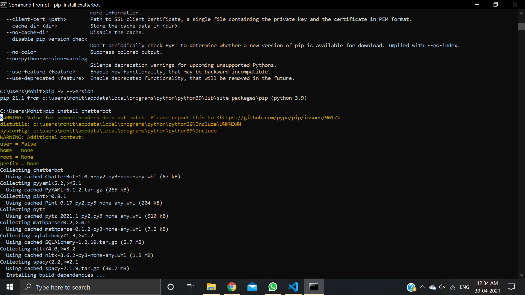
Task: Open Visual Studio Code from the taskbar
Action: [x=293, y=287]
